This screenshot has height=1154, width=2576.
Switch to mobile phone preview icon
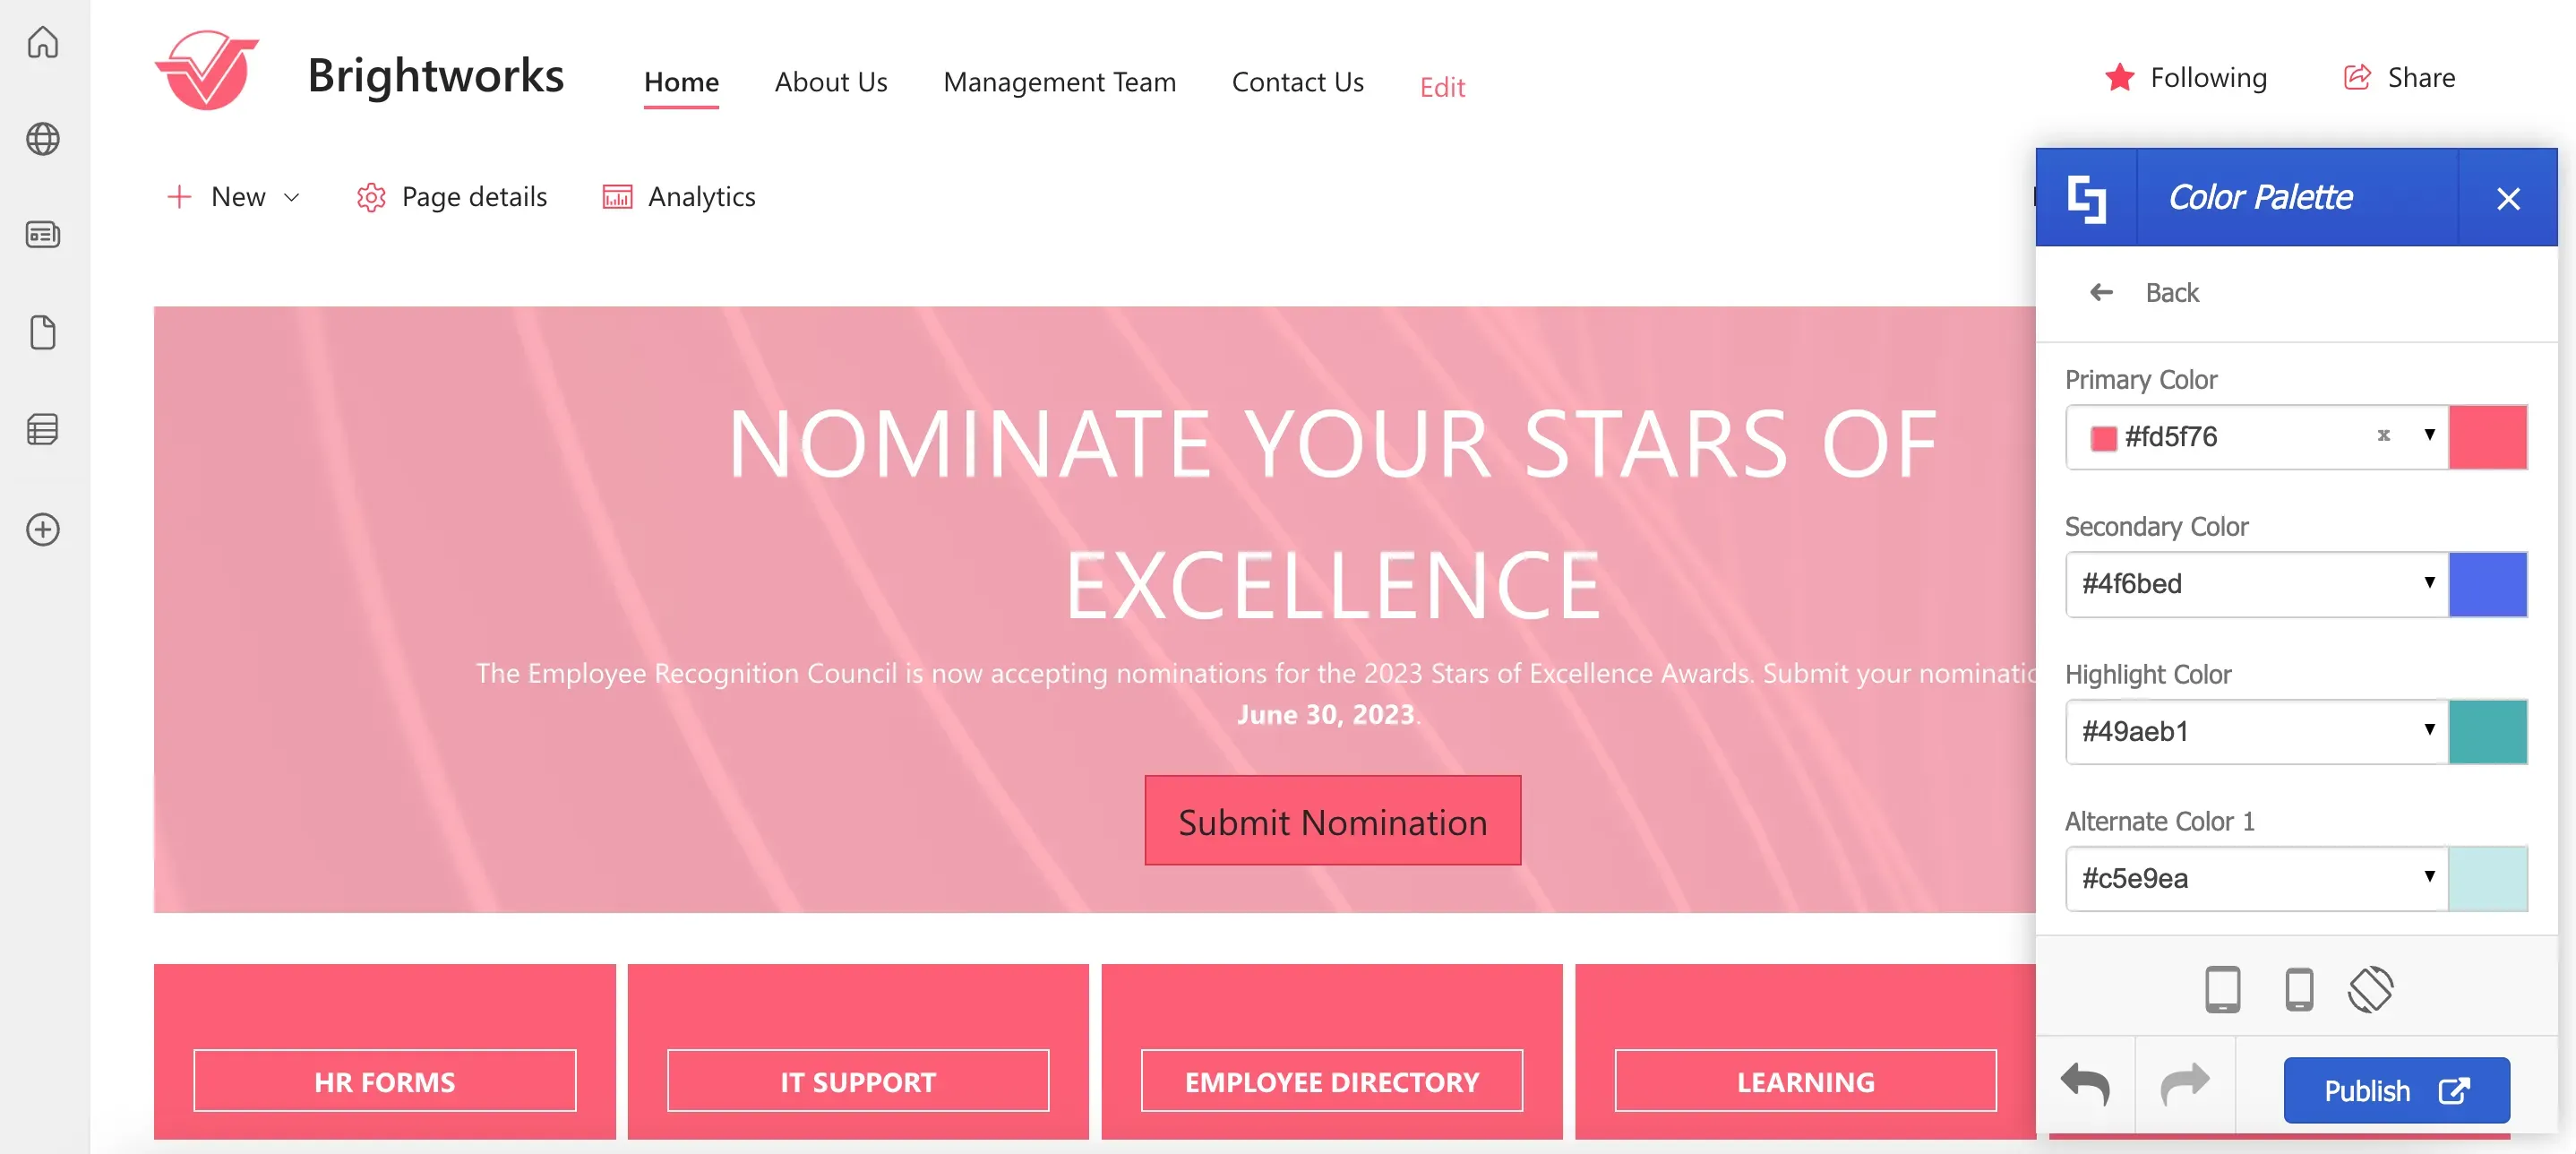click(2299, 990)
